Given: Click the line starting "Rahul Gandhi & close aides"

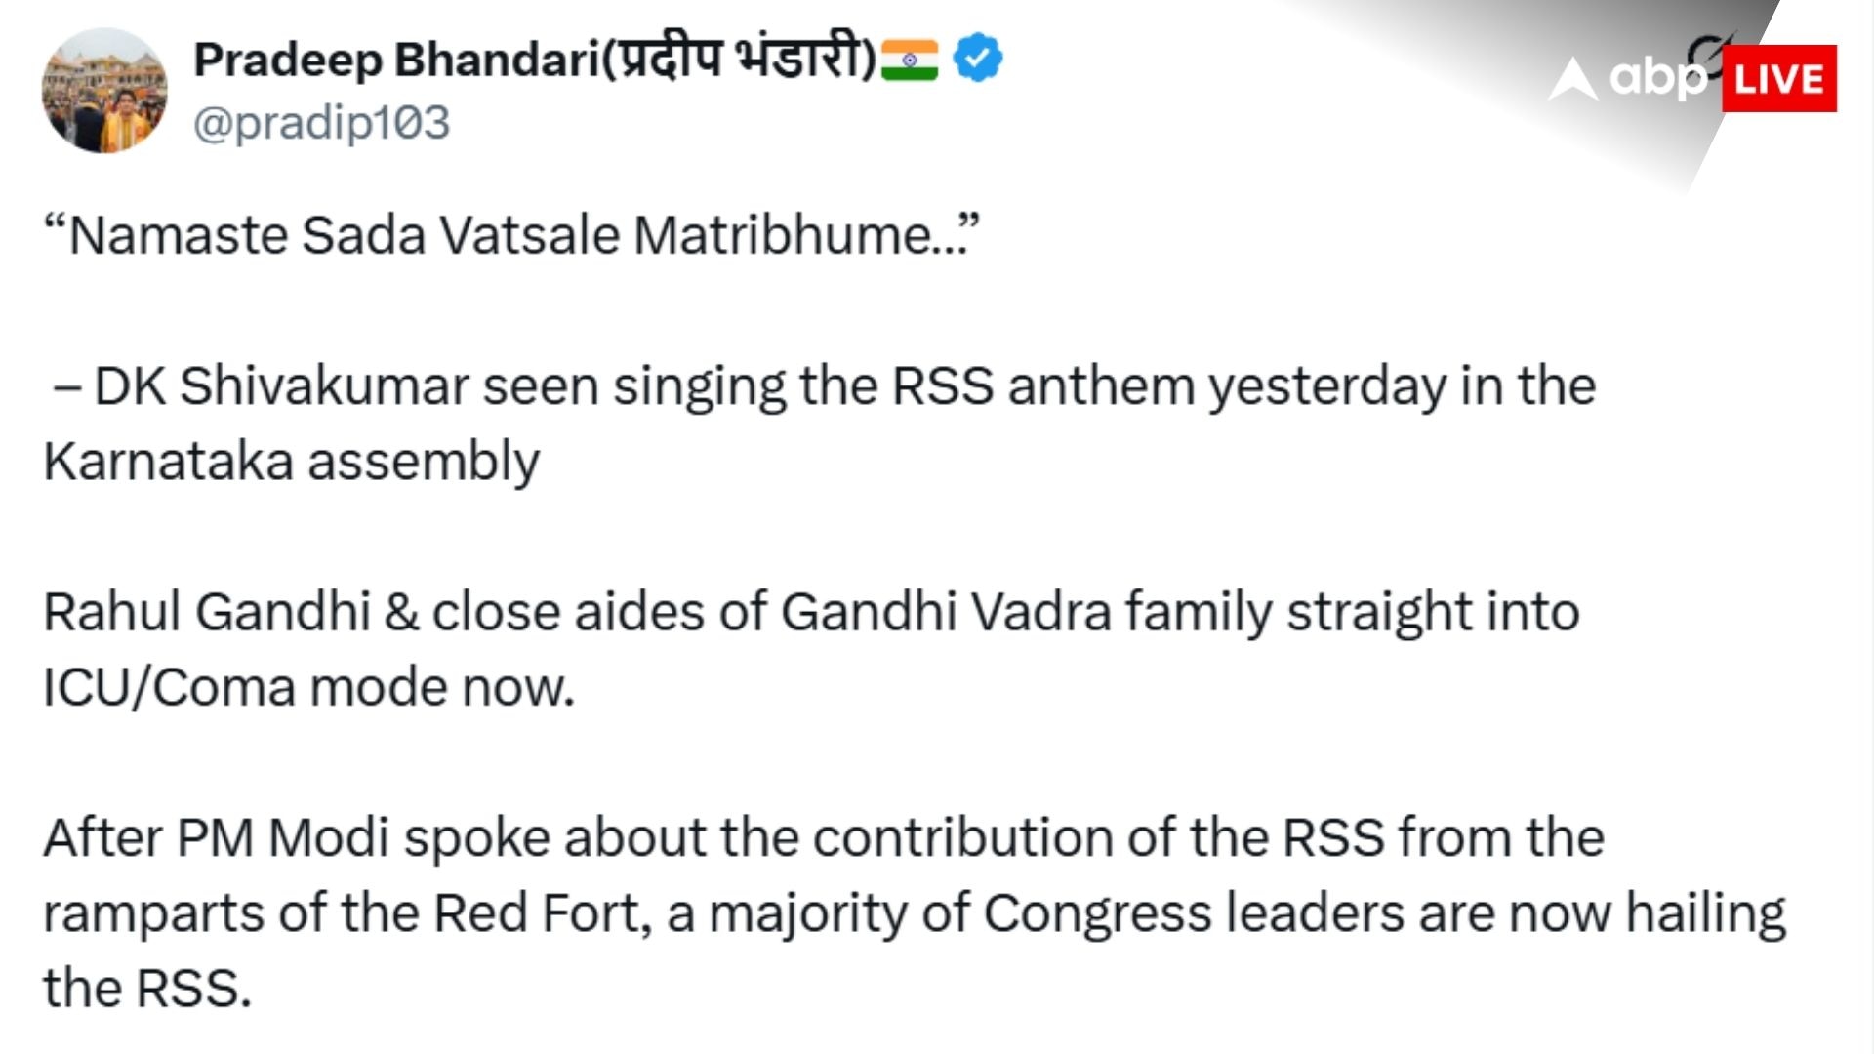Looking at the screenshot, I should coord(811,613).
